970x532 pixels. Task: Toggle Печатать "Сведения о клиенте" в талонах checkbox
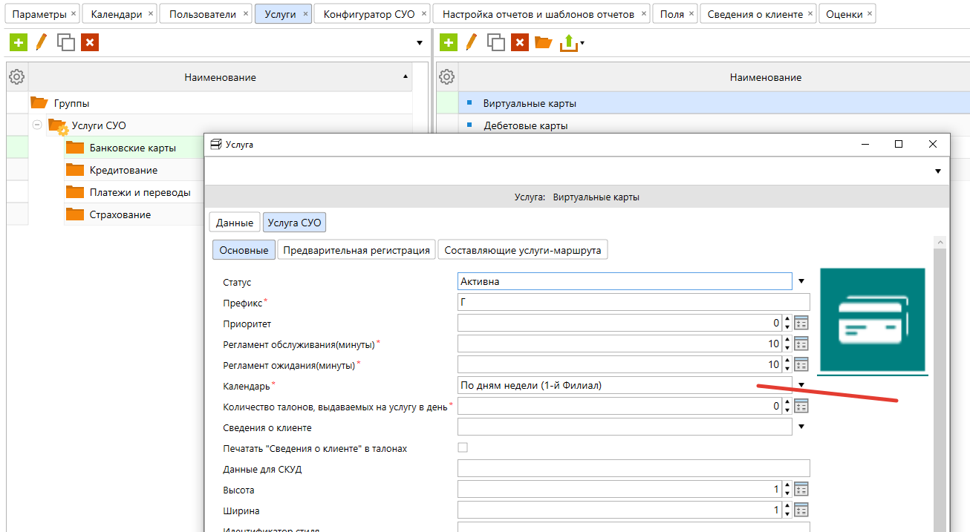(x=463, y=447)
